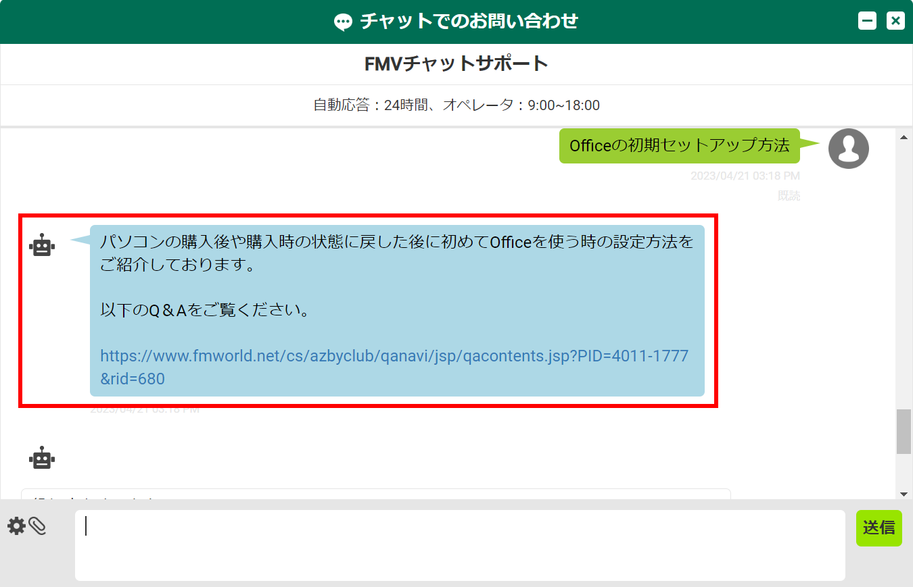Click the チャットでのお問い合わせ title text

[469, 22]
